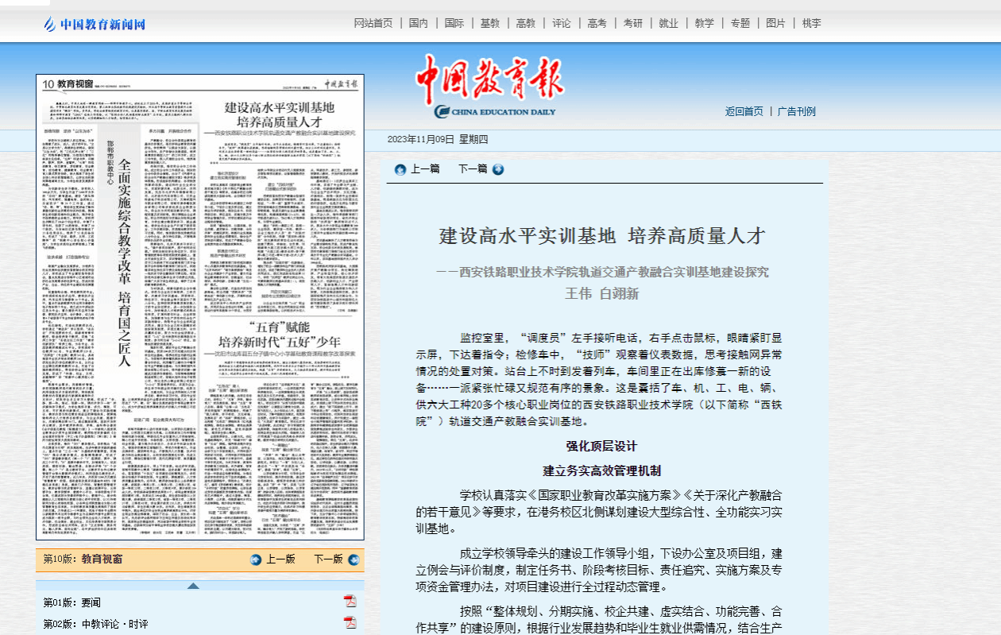Open the 广告刊例 link
Viewport: 1001px width, 635px height.
[796, 111]
